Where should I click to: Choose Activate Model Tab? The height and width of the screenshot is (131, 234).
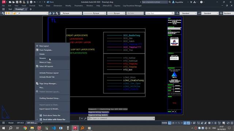[52, 77]
